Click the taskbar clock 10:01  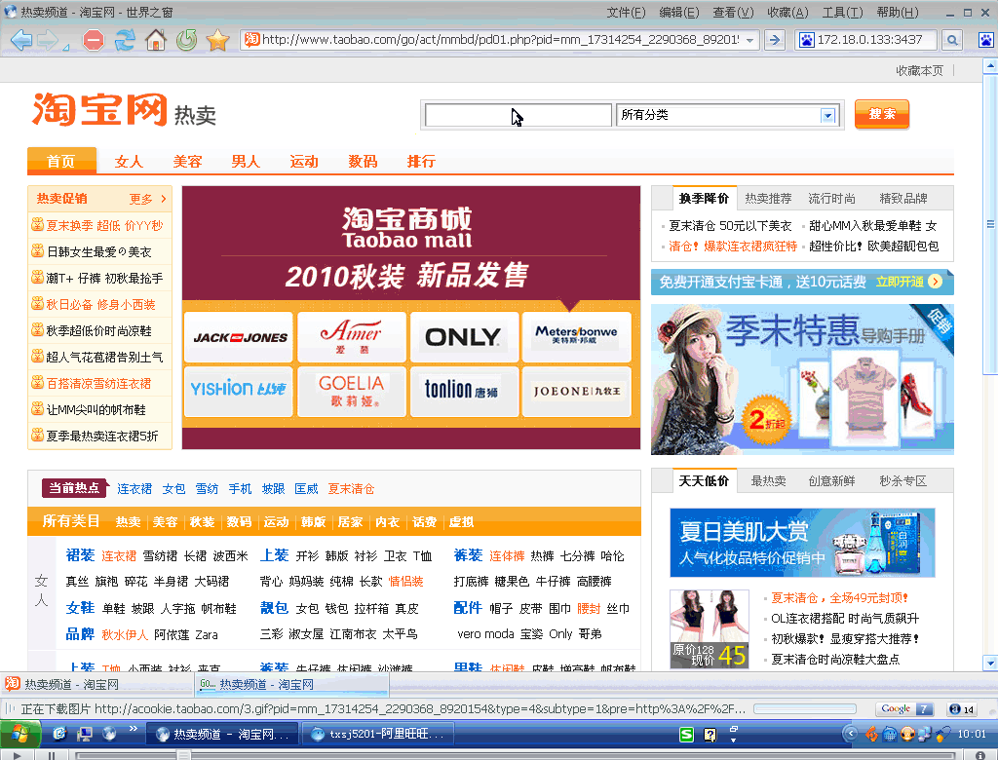tap(972, 734)
